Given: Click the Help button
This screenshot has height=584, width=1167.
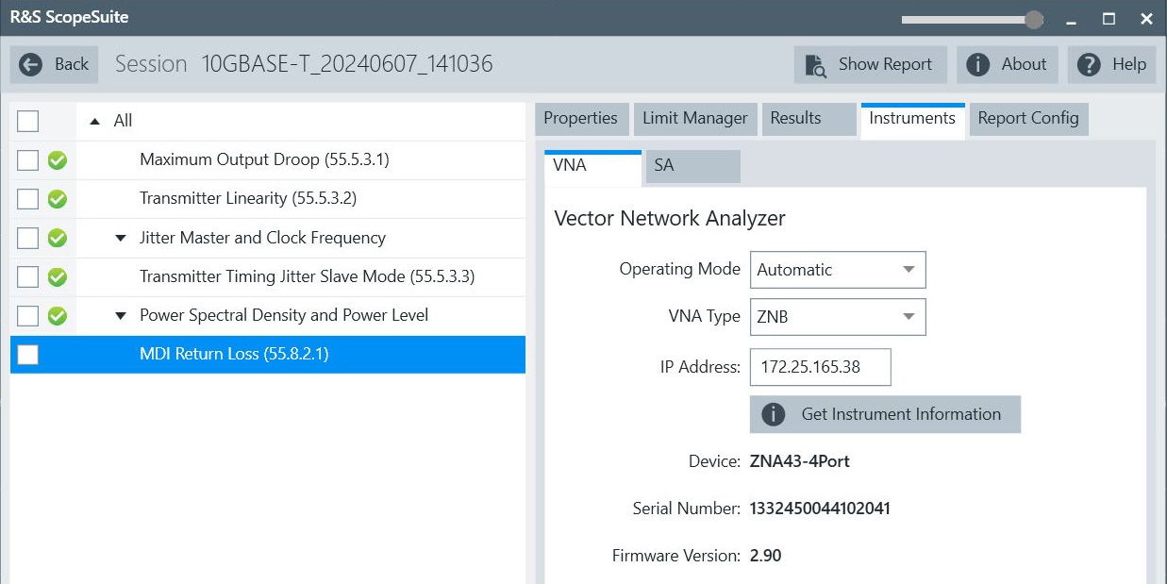Looking at the screenshot, I should 1112,64.
